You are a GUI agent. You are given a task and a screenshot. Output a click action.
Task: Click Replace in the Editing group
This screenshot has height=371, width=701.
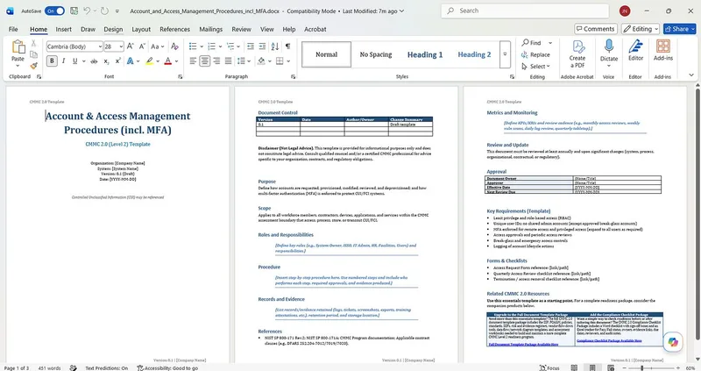click(x=535, y=54)
